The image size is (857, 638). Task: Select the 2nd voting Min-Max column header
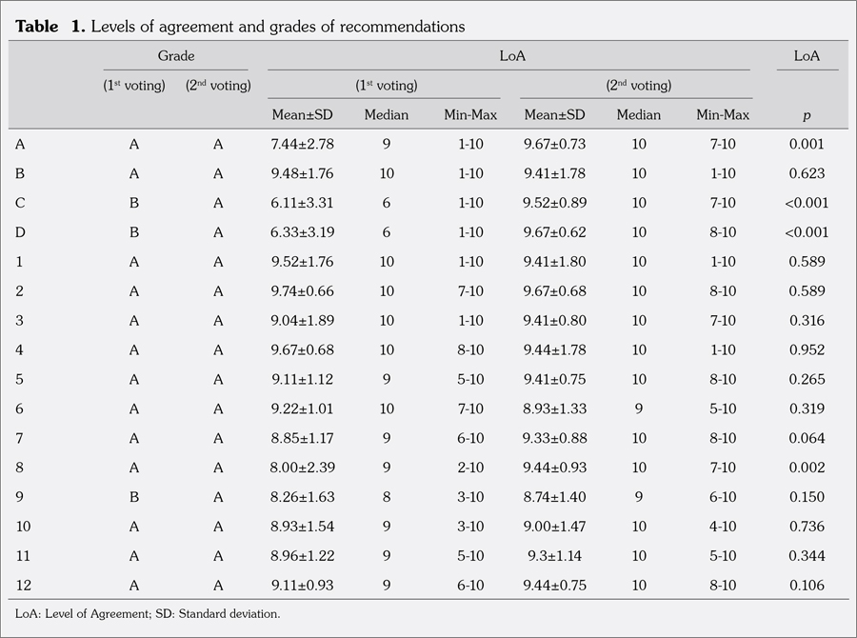[722, 115]
